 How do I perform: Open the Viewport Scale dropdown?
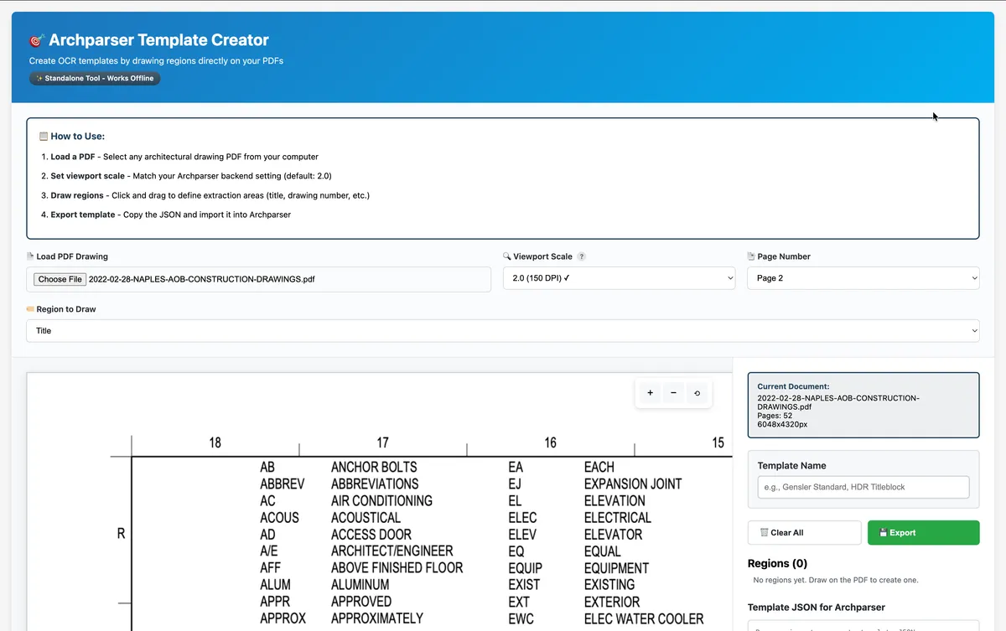619,277
